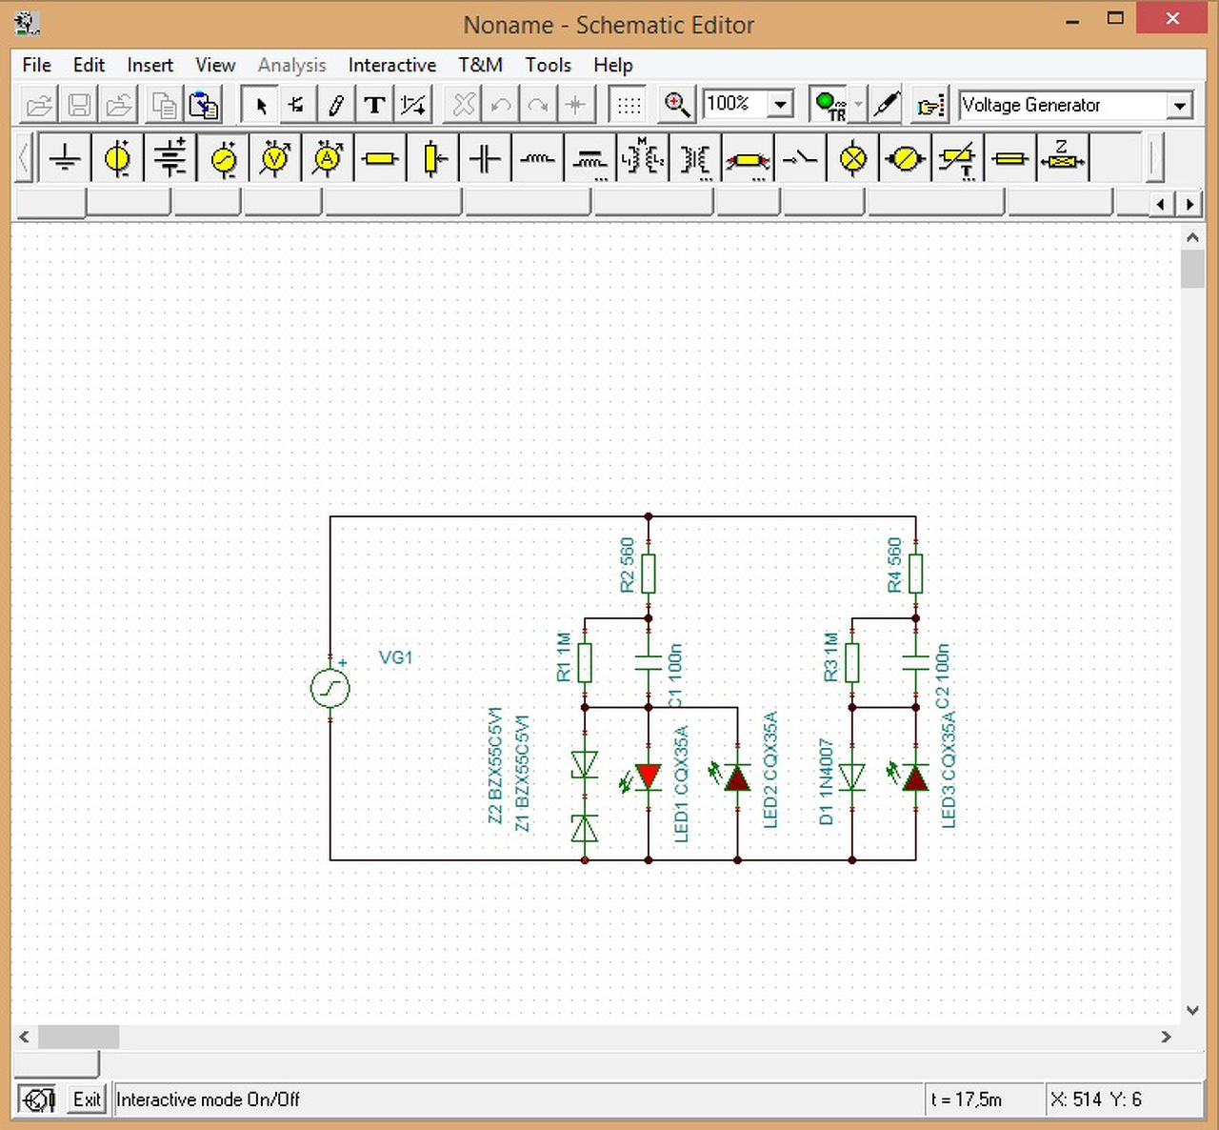The image size is (1219, 1130).
Task: Open the Insert menu
Action: (x=150, y=65)
